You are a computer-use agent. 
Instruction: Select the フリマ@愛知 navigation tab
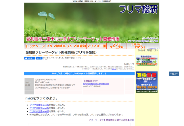76,46
